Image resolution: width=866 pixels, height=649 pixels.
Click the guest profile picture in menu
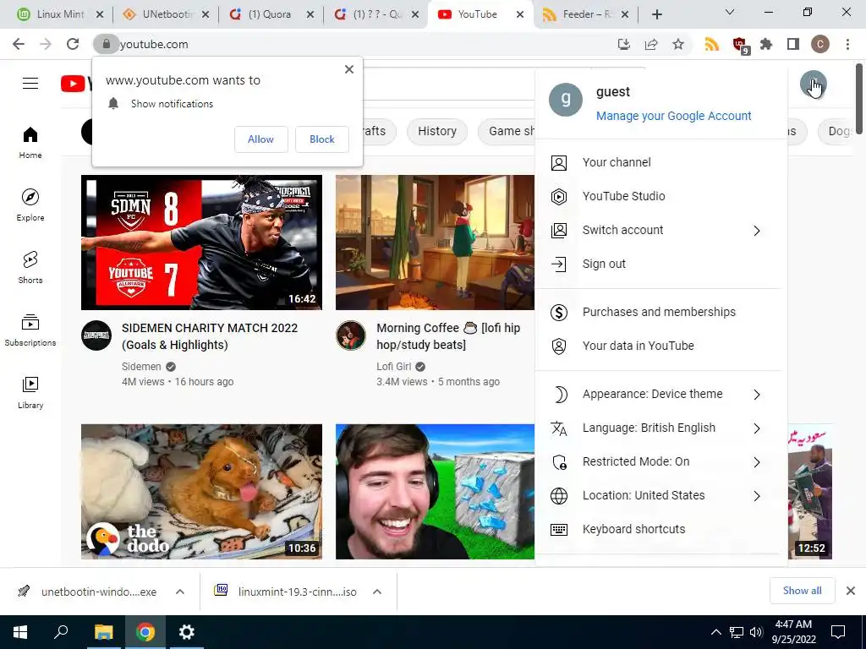point(566,100)
